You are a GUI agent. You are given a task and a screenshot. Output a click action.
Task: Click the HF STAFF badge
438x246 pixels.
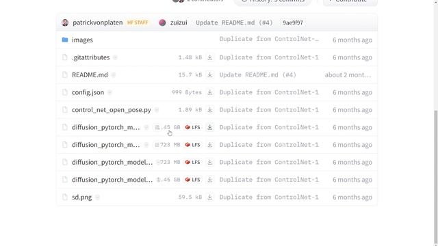pyautogui.click(x=138, y=23)
